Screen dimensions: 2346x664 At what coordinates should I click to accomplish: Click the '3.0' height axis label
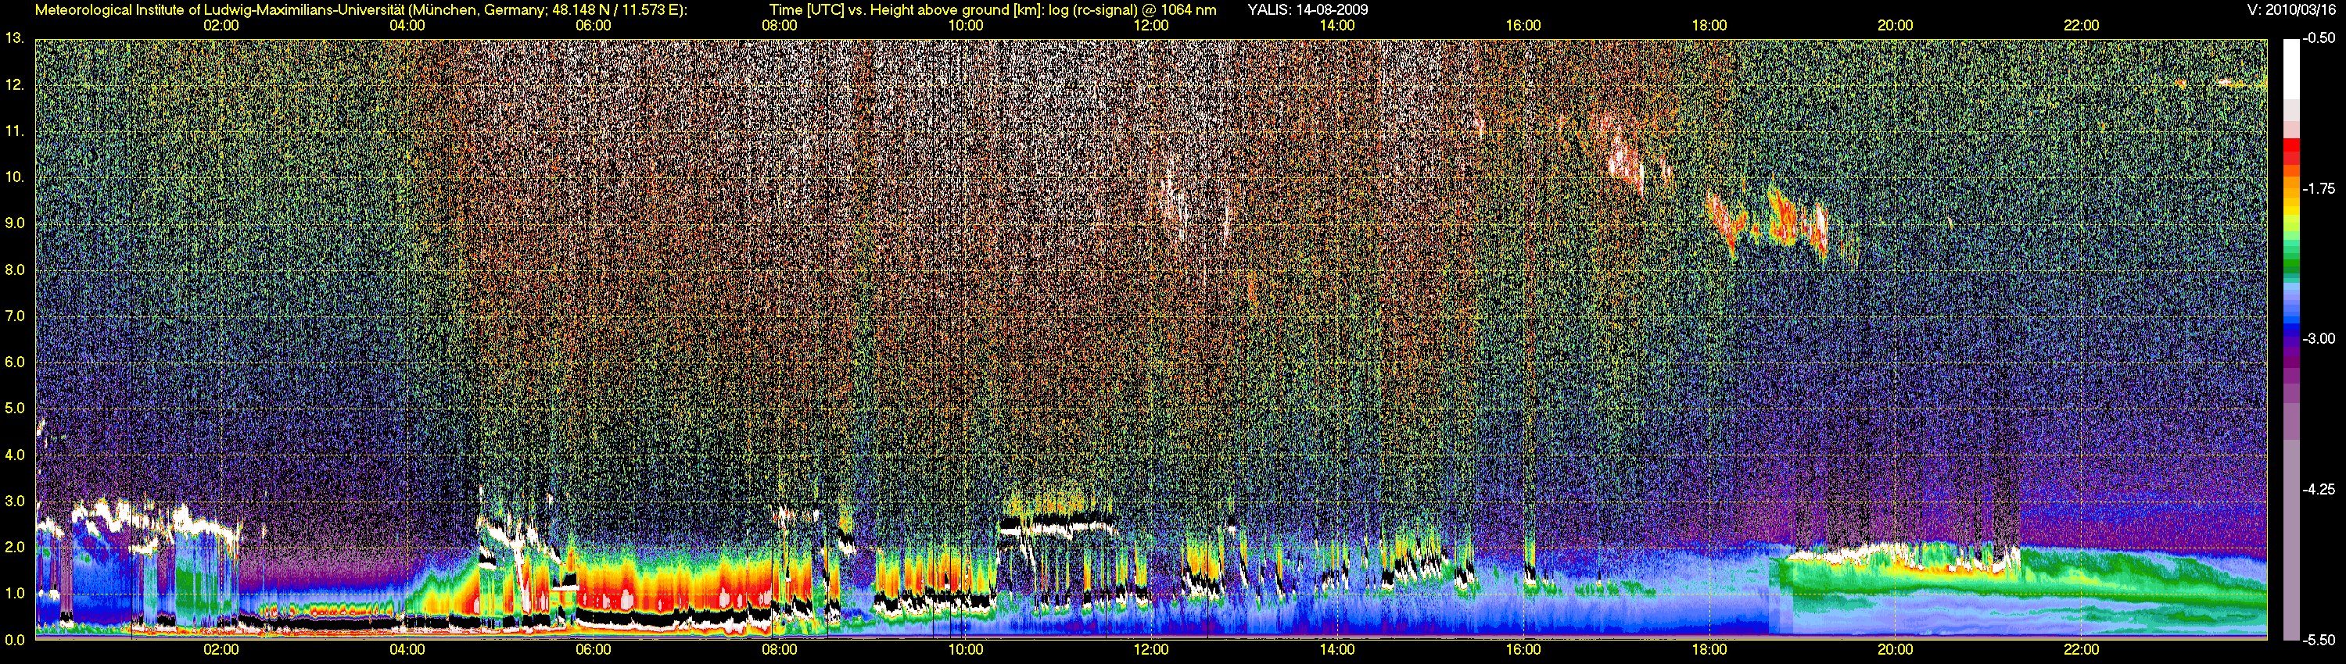(15, 502)
